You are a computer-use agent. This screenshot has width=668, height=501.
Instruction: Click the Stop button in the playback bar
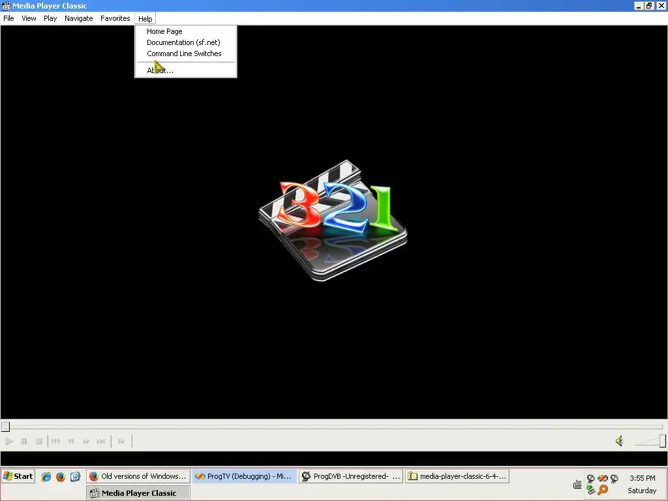coord(38,442)
